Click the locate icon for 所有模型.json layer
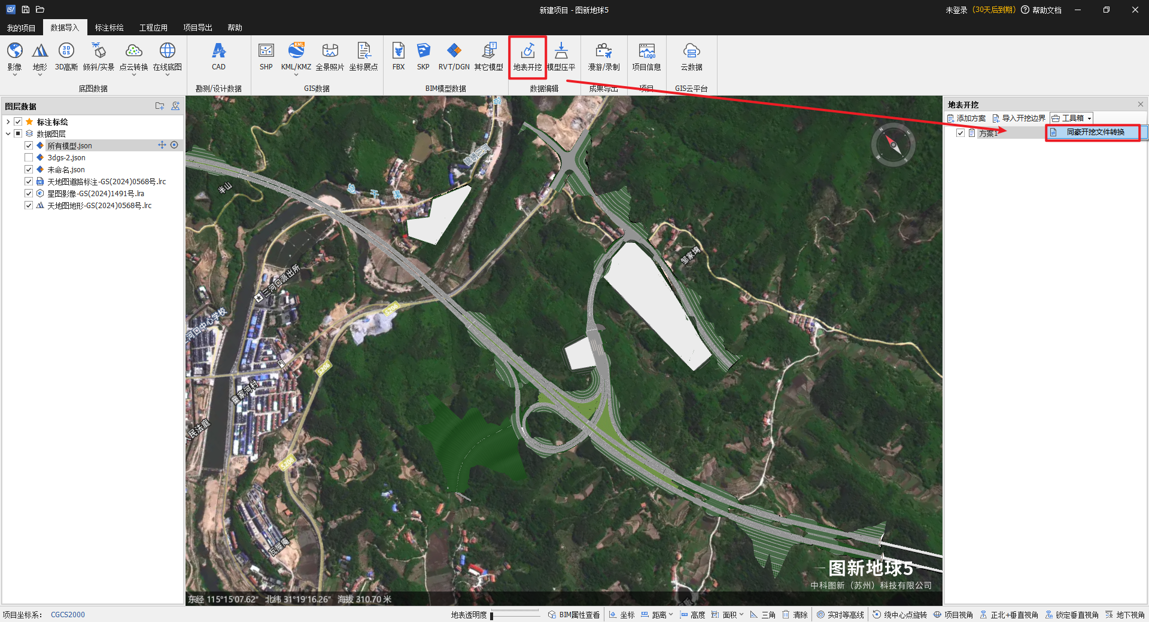 pyautogui.click(x=174, y=145)
